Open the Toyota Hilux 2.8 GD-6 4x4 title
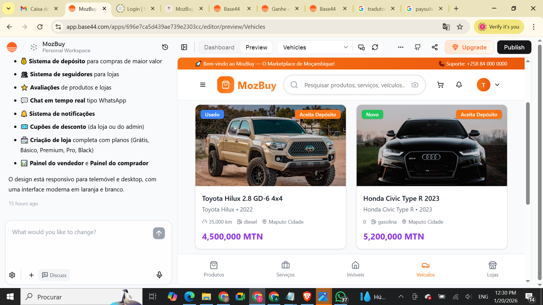The width and height of the screenshot is (543, 305). (x=242, y=199)
